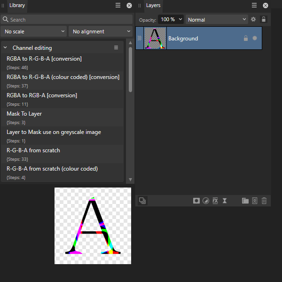Toggle the Background layer lock icon
The image size is (282, 282).
246,38
